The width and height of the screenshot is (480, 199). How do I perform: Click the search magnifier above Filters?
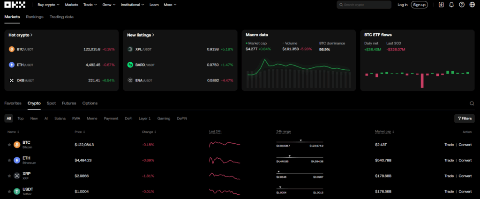tap(472, 103)
